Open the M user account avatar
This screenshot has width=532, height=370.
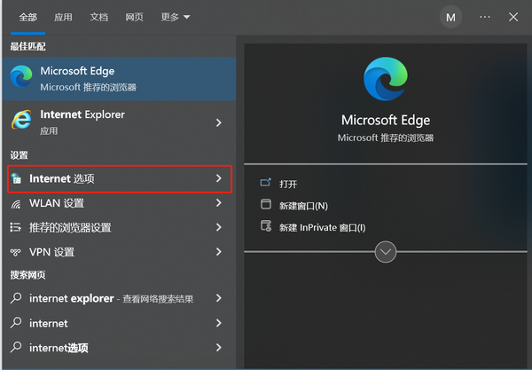click(x=451, y=17)
